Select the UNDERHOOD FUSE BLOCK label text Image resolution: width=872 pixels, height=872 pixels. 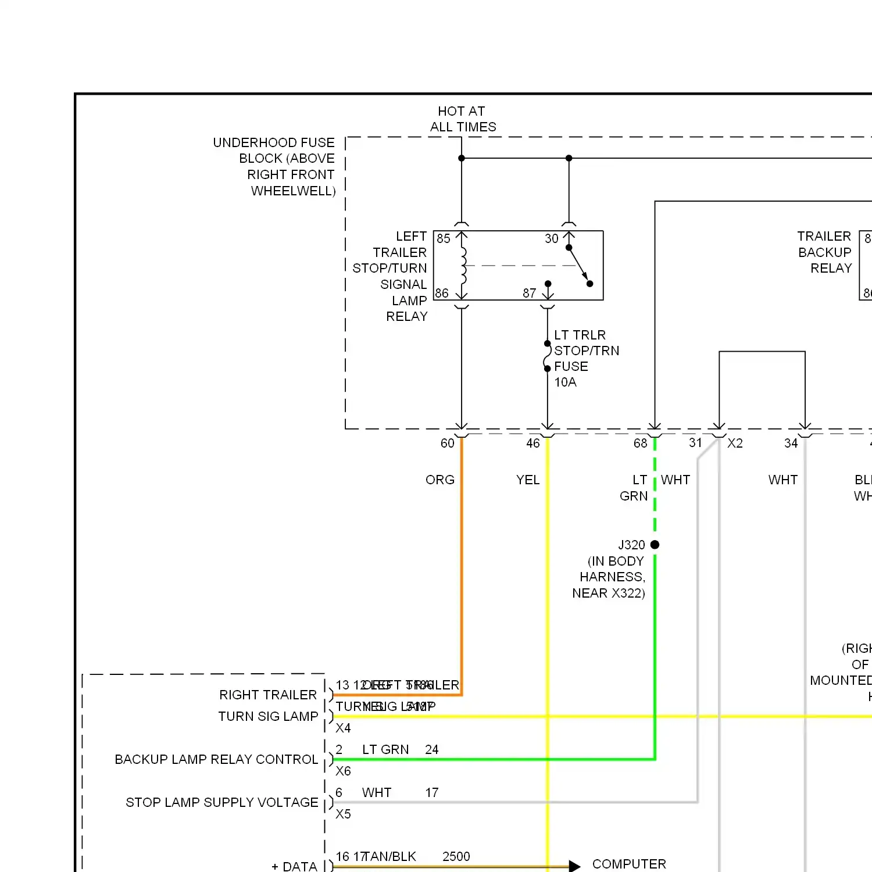274,167
